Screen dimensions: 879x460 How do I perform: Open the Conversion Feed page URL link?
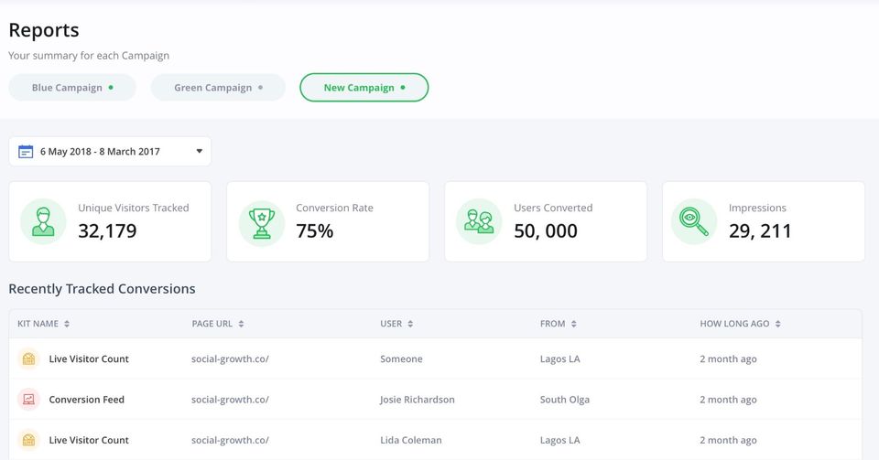pyautogui.click(x=230, y=400)
